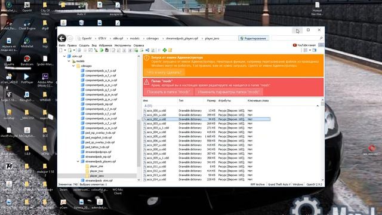Click the Размер column header
Image resolution: width=382 pixels, height=215 pixels.
pyautogui.click(x=211, y=100)
